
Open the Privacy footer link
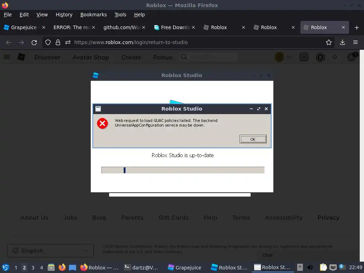coord(328,218)
